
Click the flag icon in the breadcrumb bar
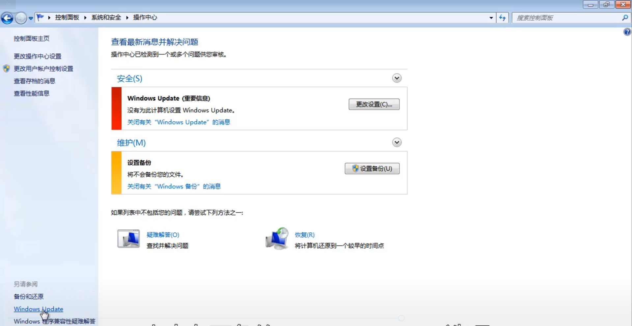40,17
